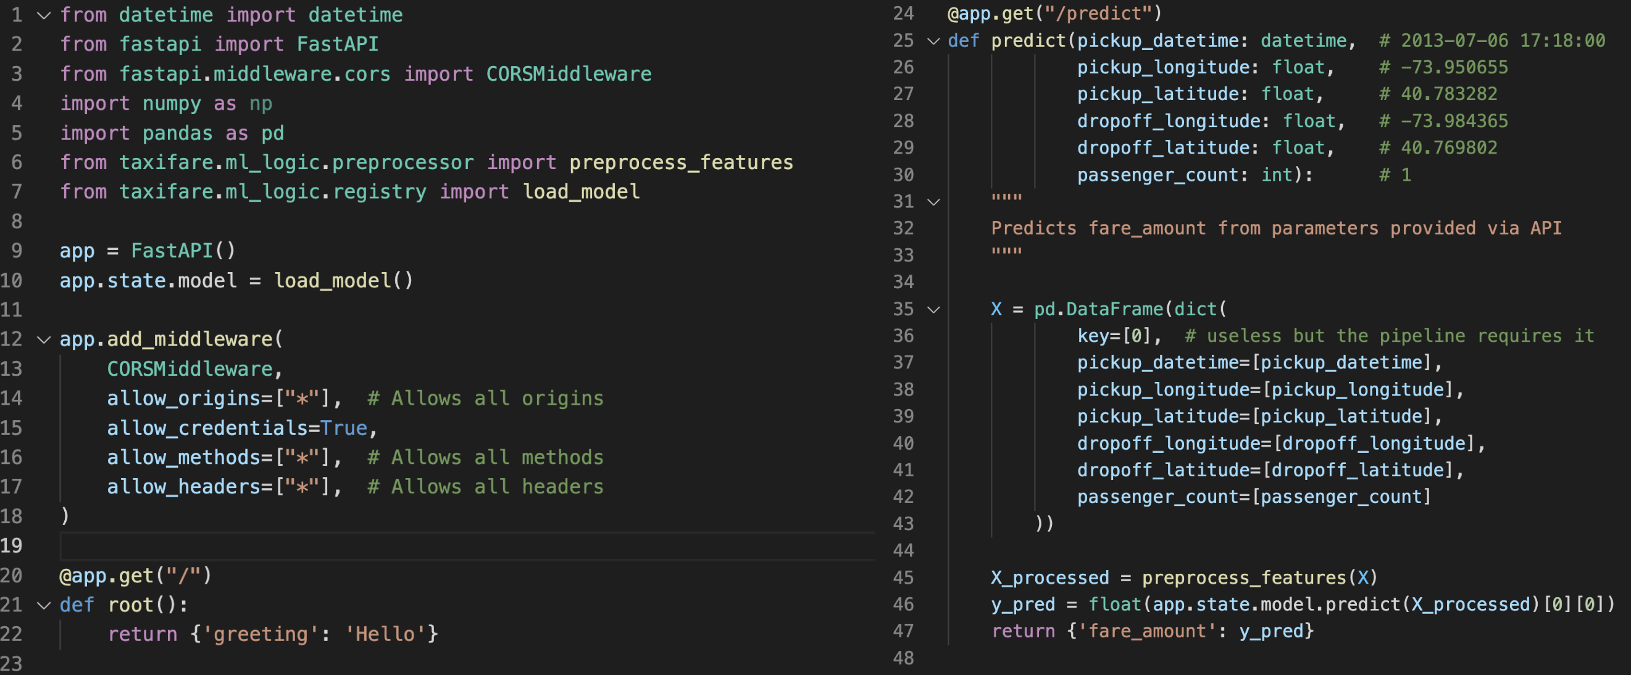Click 'pickup_datetime=[pickup_datetime]' on line 37
The image size is (1631, 675).
click(x=1254, y=363)
